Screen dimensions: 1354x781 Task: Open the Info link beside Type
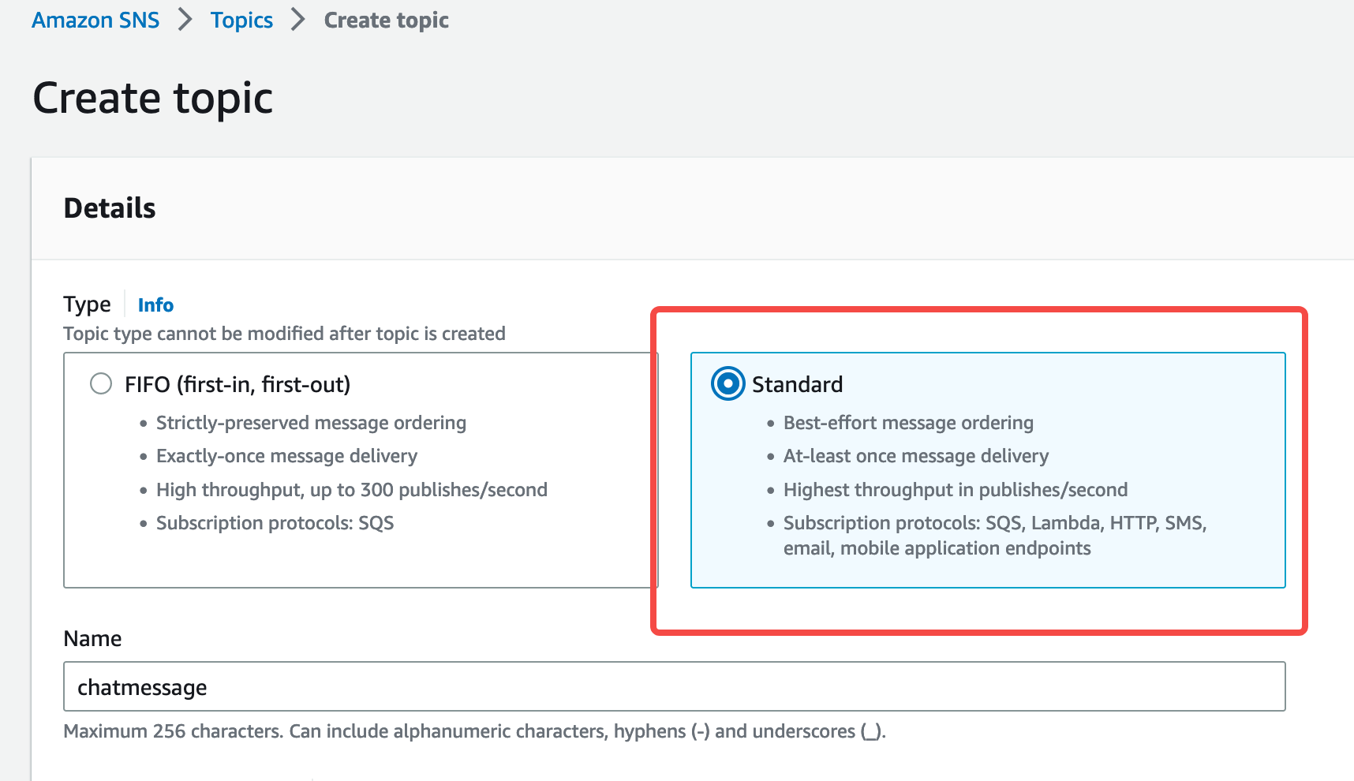[155, 305]
